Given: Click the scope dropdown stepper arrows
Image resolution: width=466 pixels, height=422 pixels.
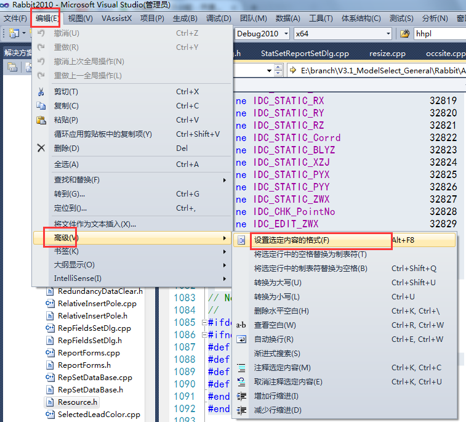Looking at the screenshot, I should coord(278,70).
